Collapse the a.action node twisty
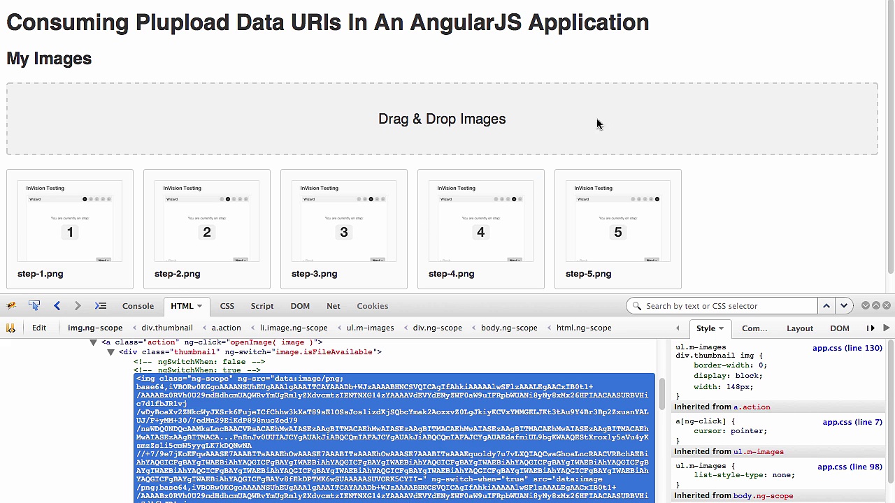Image resolution: width=895 pixels, height=503 pixels. [x=93, y=342]
